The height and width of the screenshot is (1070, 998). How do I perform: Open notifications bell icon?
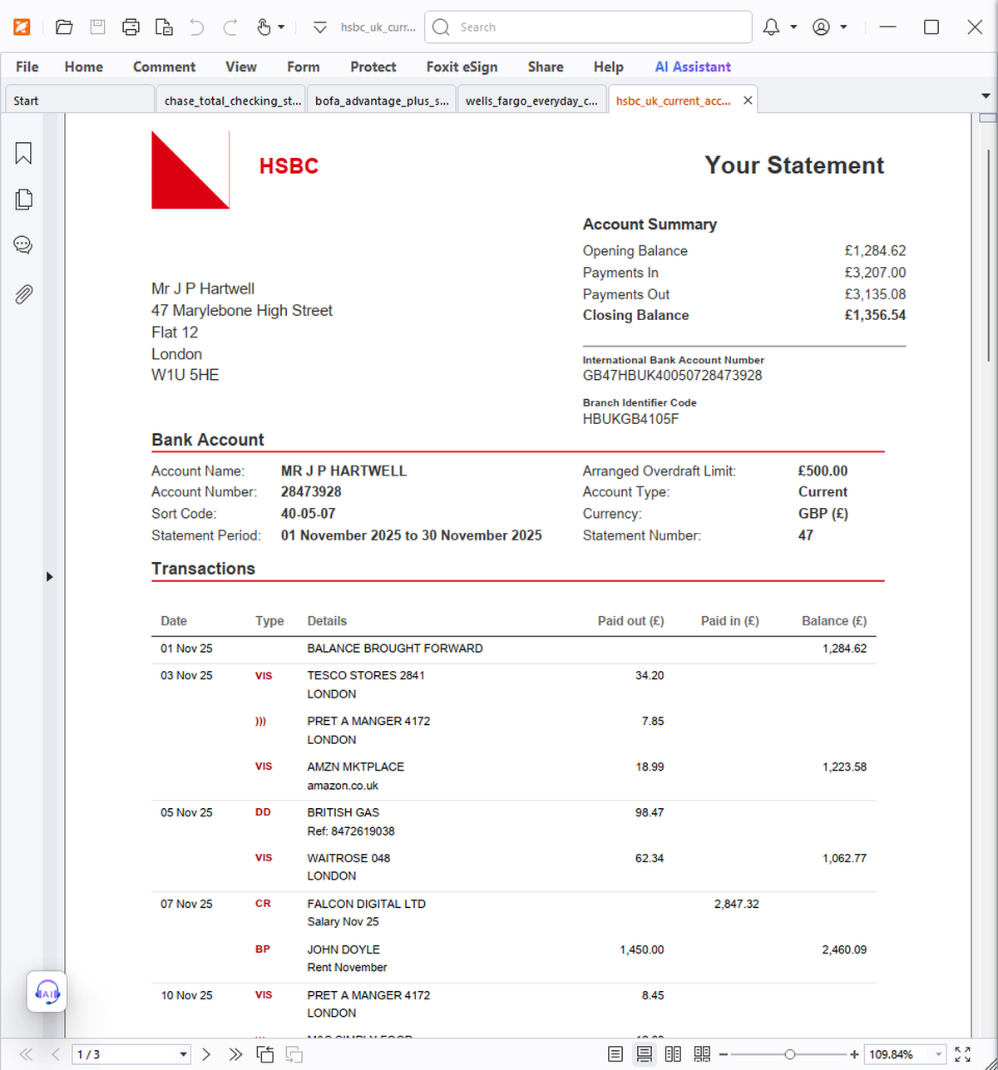tap(772, 27)
